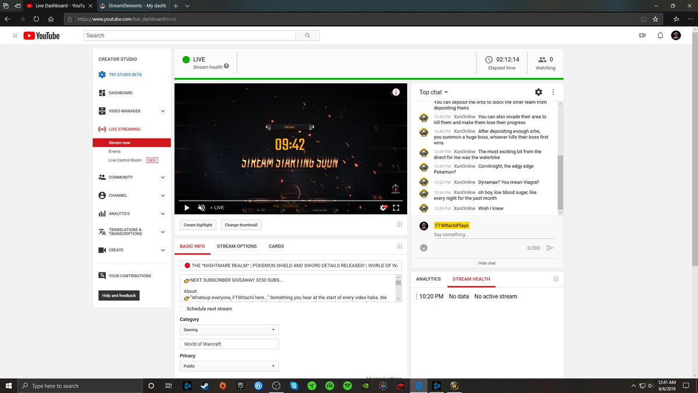Expand the Analytics sidebar section

click(x=163, y=214)
